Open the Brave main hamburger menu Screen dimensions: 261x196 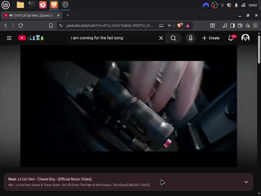click(255, 26)
